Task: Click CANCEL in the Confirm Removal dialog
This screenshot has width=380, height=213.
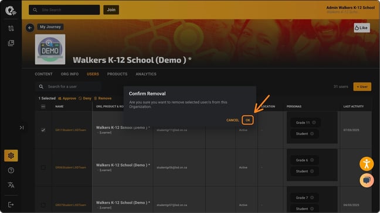Action: pos(232,120)
